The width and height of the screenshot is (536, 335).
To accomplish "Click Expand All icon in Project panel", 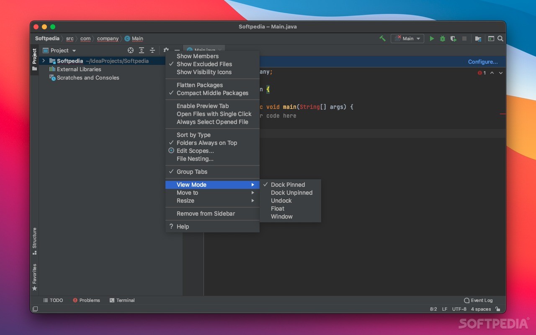I will pos(142,50).
